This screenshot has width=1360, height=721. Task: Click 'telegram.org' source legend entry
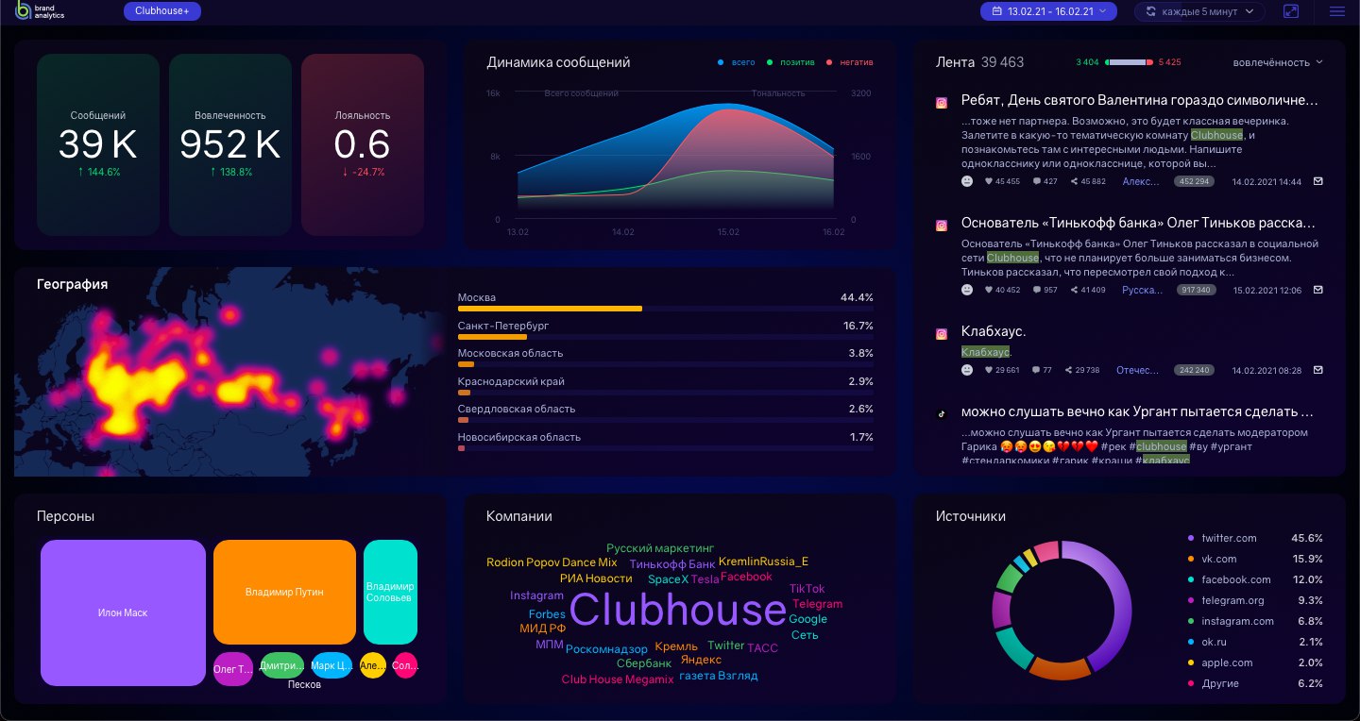coord(1256,600)
